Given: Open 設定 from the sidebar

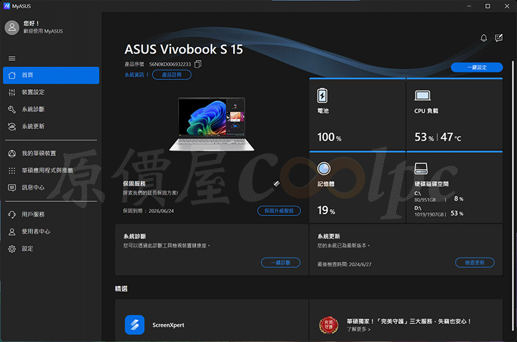Looking at the screenshot, I should tap(51, 249).
